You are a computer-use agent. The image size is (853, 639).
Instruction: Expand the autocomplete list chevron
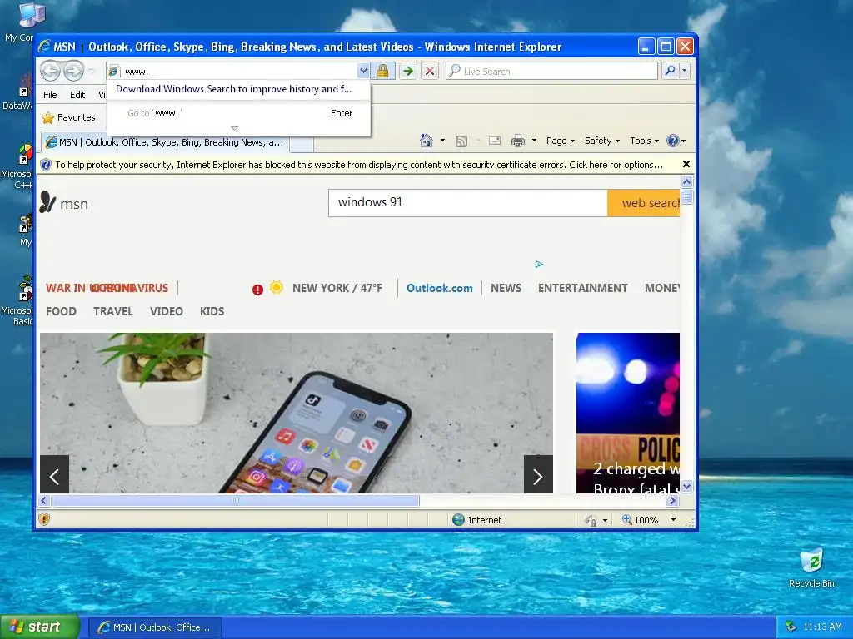tap(234, 128)
